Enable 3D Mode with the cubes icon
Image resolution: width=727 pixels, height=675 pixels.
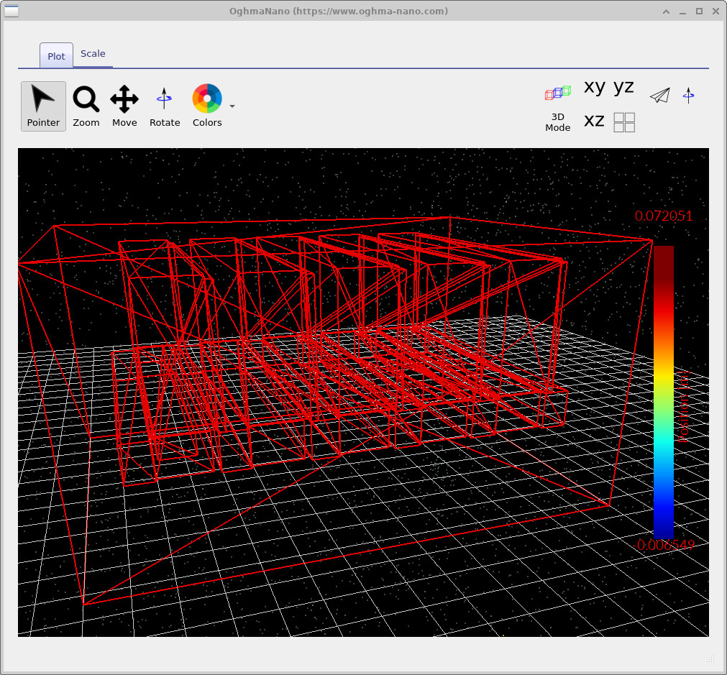point(557,93)
